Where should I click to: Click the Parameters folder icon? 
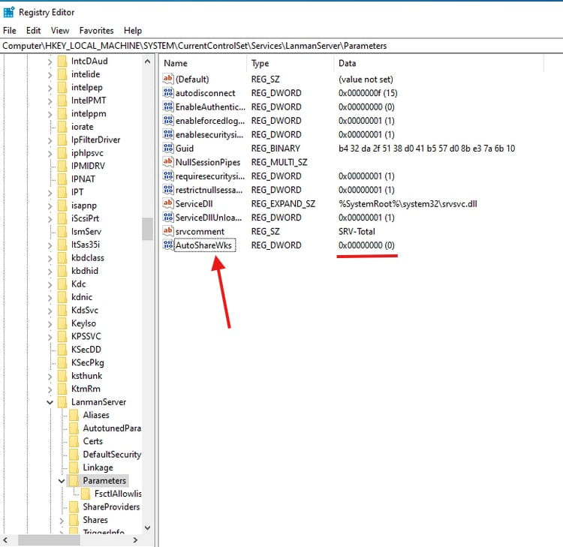point(74,480)
